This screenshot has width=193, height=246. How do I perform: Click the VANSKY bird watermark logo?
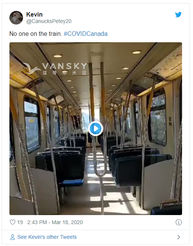coord(32,69)
